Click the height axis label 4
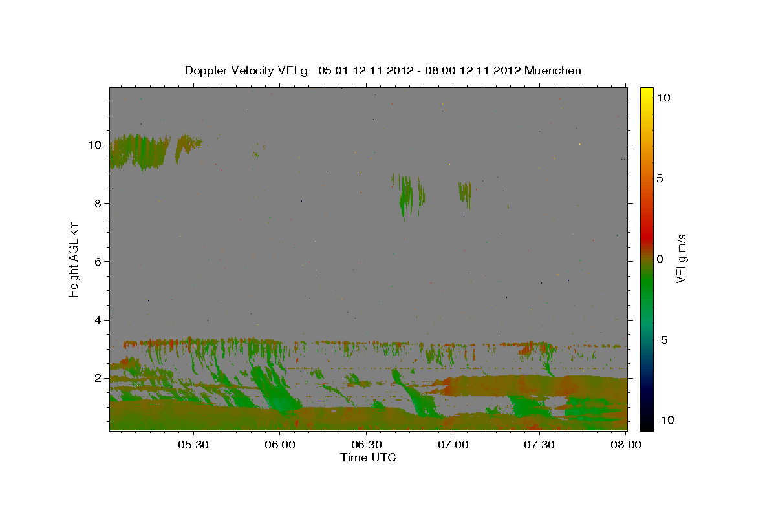This screenshot has height=517, width=776. (x=99, y=320)
